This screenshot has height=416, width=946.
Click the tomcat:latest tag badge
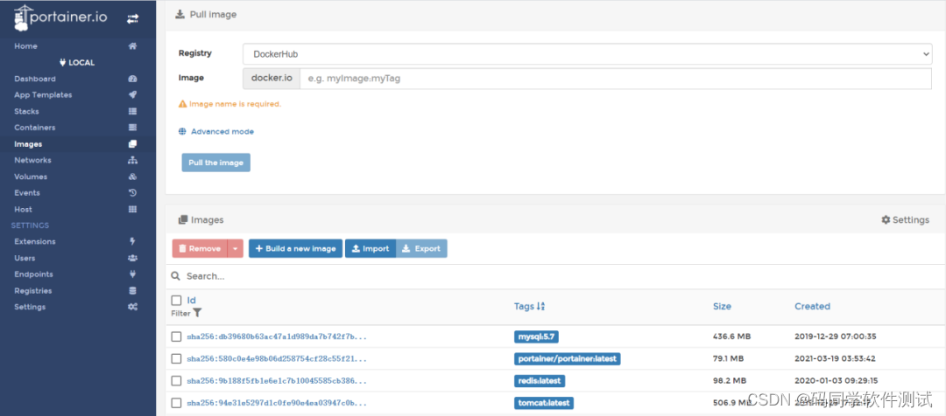coord(544,403)
